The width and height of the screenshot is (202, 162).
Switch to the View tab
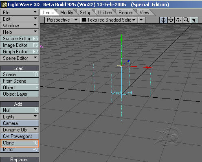pyautogui.click(x=144, y=13)
